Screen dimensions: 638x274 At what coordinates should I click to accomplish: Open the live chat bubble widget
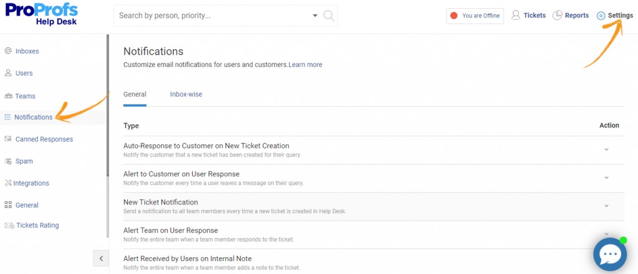(610, 254)
